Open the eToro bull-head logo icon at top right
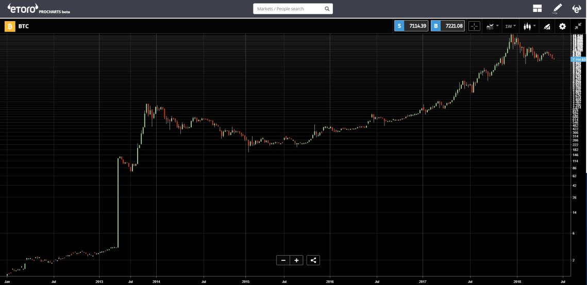This screenshot has width=587, height=285. click(x=577, y=9)
